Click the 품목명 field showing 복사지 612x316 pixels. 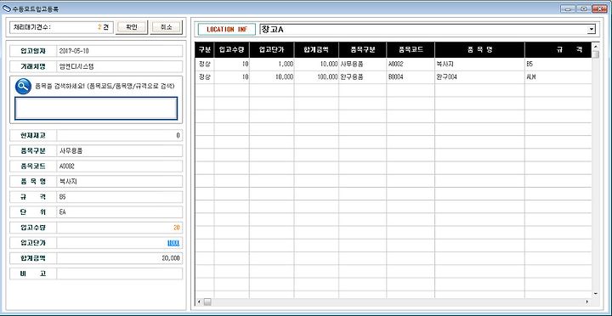(120, 182)
